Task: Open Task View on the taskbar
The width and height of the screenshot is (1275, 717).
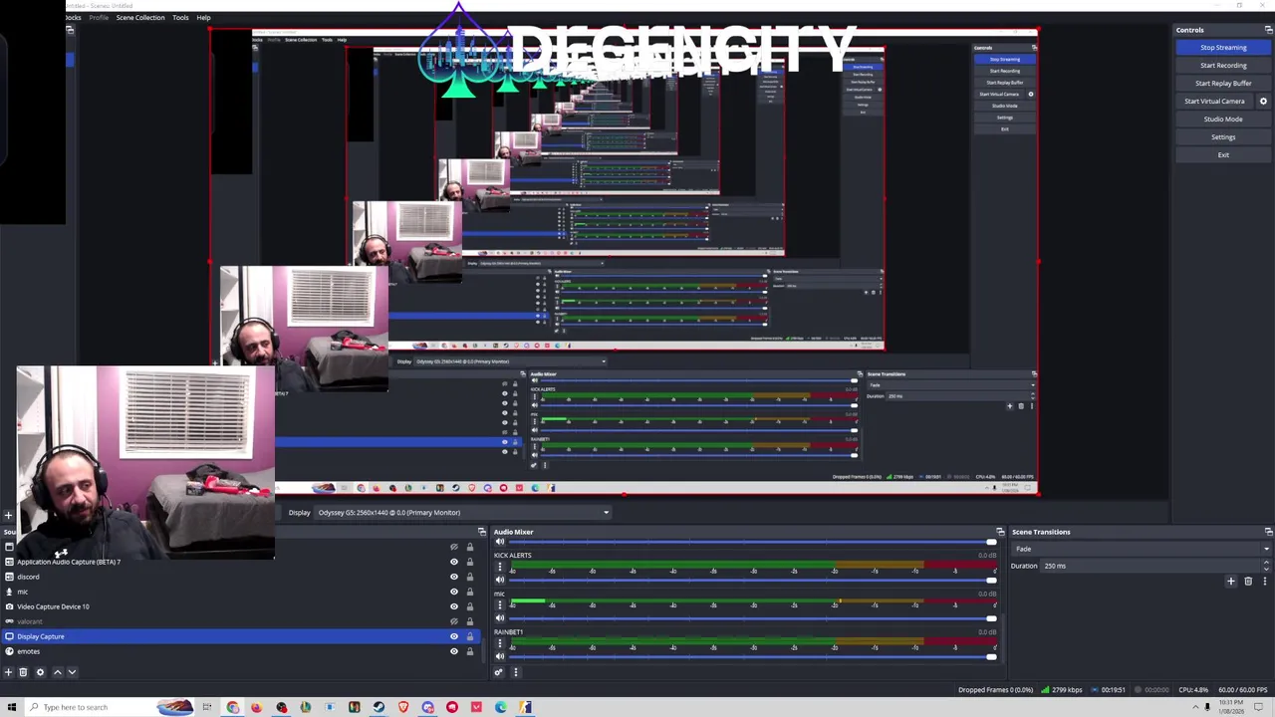Action: coord(207,707)
